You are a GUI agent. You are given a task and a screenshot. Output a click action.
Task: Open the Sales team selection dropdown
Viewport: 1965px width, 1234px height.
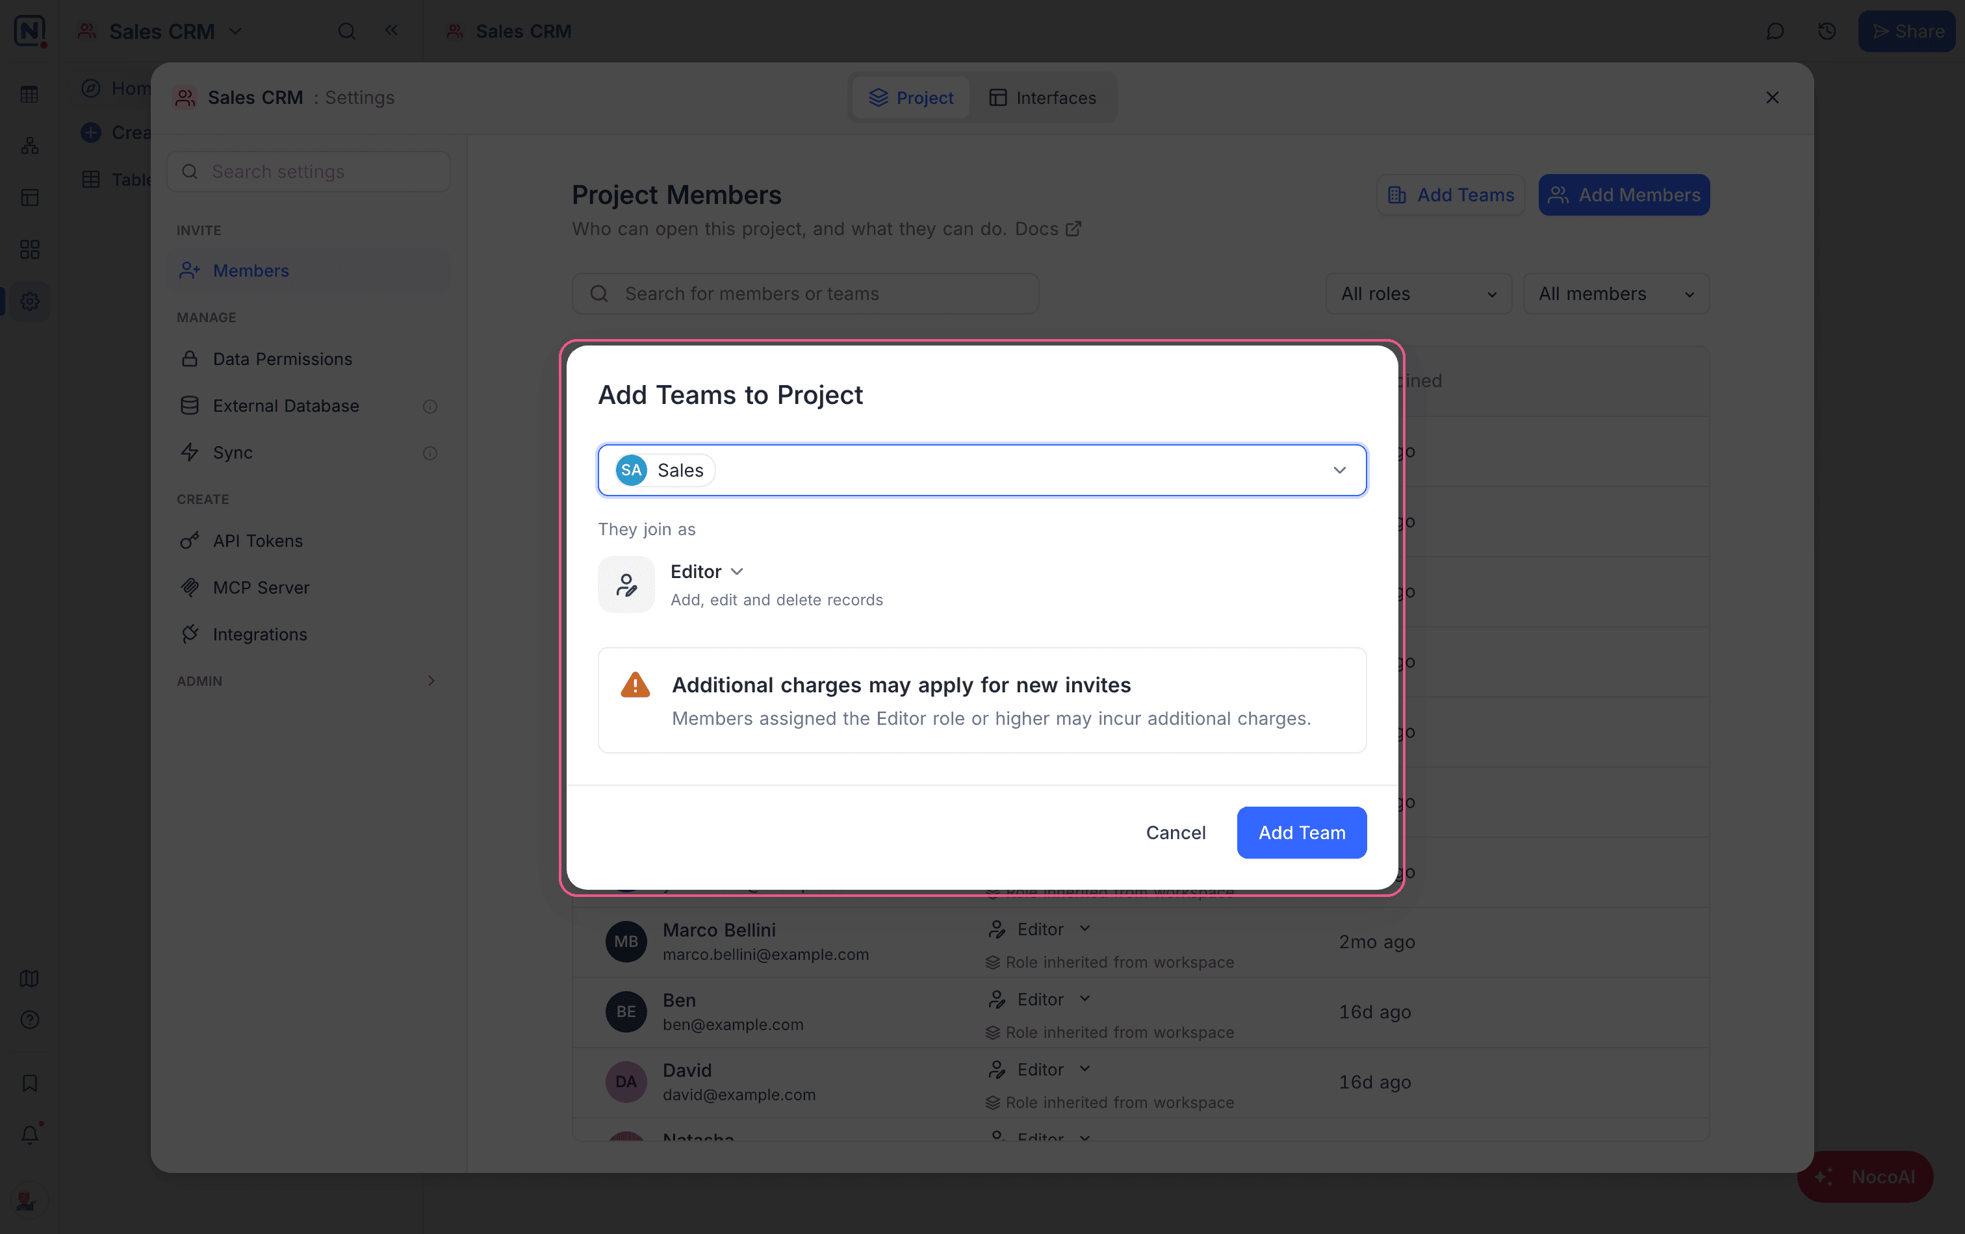(982, 470)
